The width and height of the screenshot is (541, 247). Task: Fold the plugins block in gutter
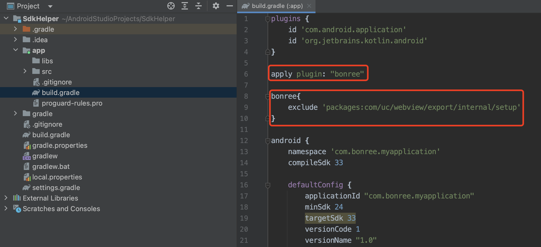pos(268,19)
